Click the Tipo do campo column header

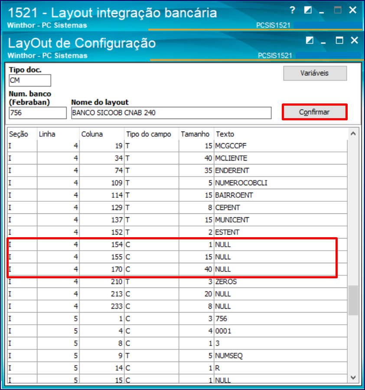click(x=151, y=134)
